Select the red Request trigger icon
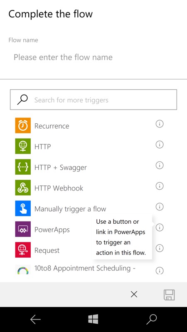 23,250
